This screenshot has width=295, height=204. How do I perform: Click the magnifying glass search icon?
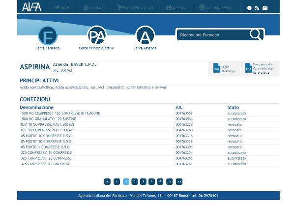(255, 34)
